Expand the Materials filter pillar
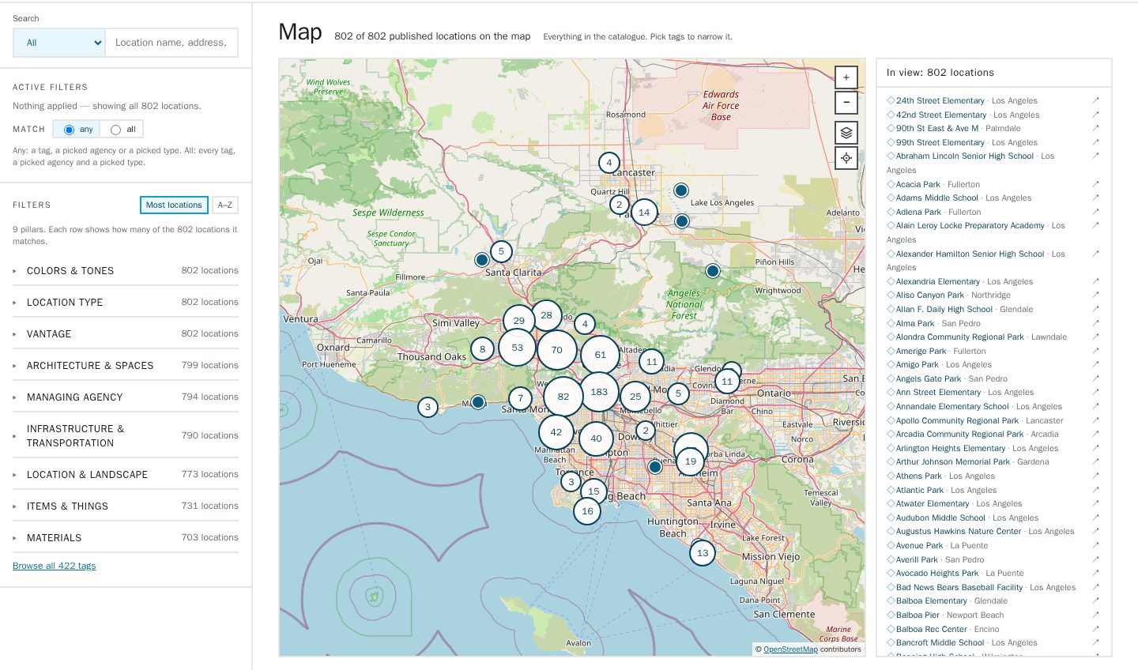Viewport: 1138px width, 670px height. [126, 537]
